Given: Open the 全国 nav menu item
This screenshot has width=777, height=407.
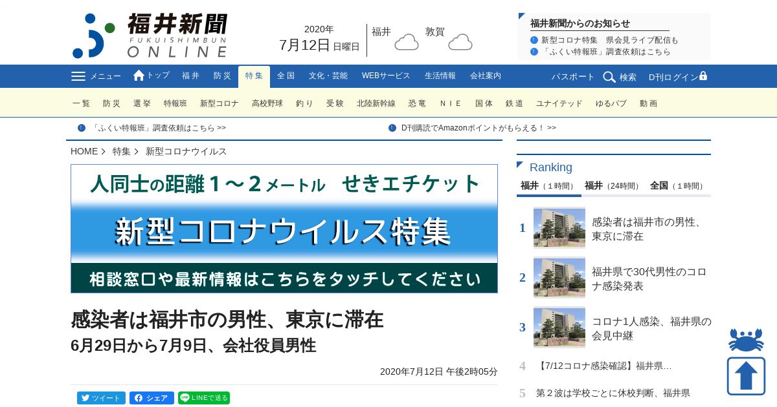Looking at the screenshot, I should click(x=286, y=76).
